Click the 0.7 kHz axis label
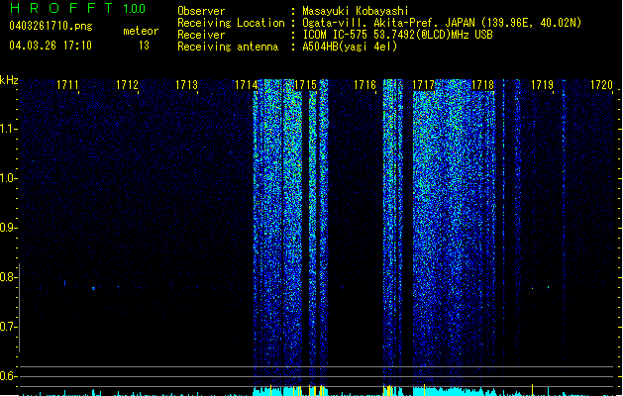The width and height of the screenshot is (623, 396). pyautogui.click(x=8, y=327)
